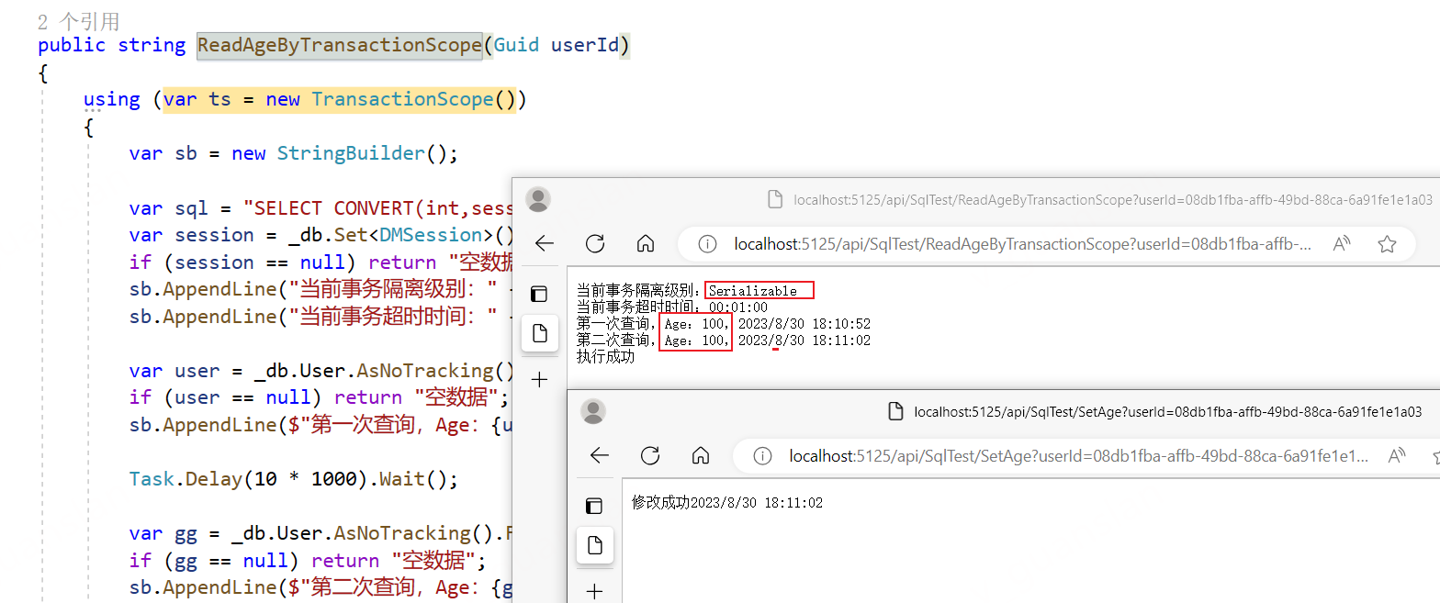View site info icon in the SetAge address bar
This screenshot has height=603, width=1440.
coord(762,456)
